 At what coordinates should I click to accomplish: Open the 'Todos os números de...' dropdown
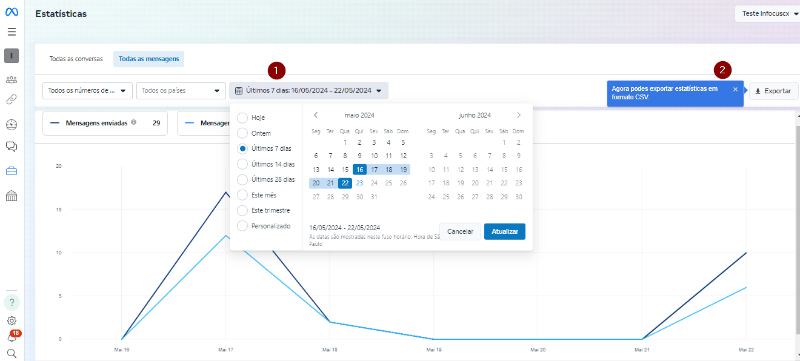[87, 91]
